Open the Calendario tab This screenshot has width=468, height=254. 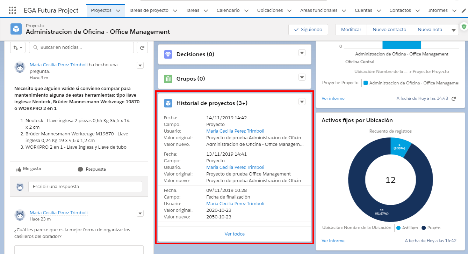(x=228, y=10)
